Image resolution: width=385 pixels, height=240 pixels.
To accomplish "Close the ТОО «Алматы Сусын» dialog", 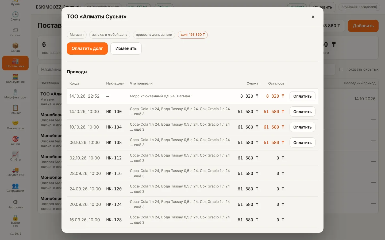I will (313, 17).
